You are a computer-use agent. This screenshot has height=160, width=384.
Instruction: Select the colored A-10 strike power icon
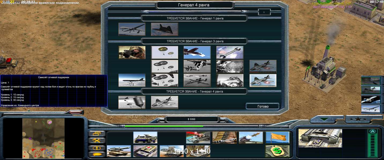[x=197, y=53]
